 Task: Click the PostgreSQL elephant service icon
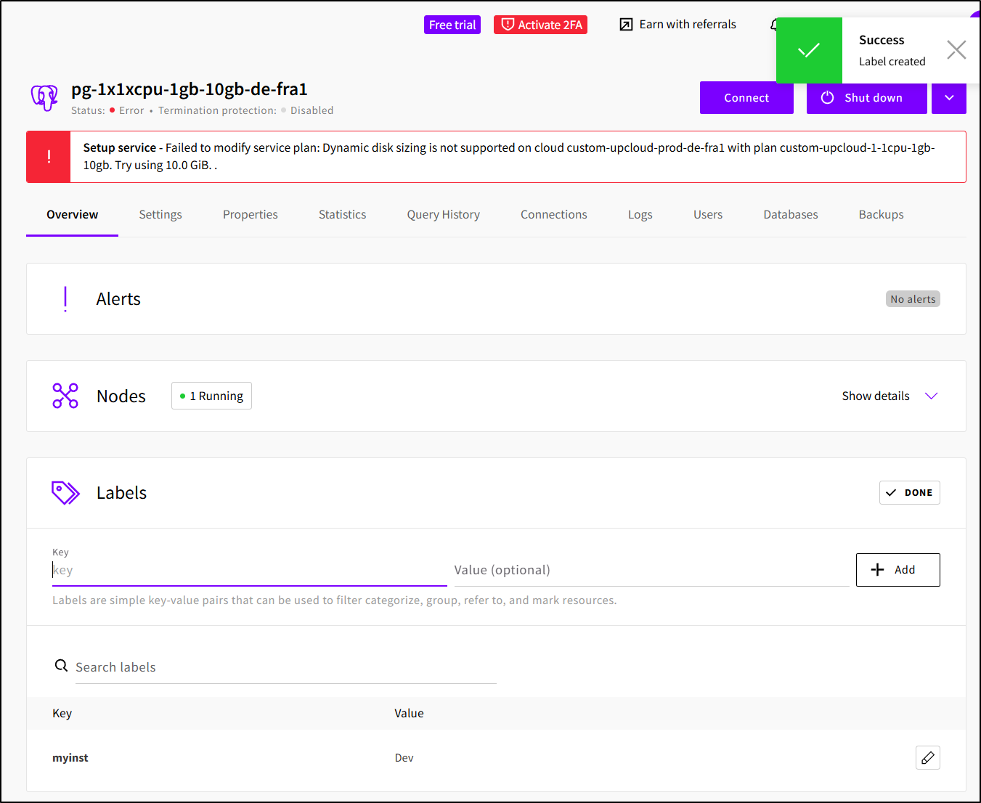point(44,97)
